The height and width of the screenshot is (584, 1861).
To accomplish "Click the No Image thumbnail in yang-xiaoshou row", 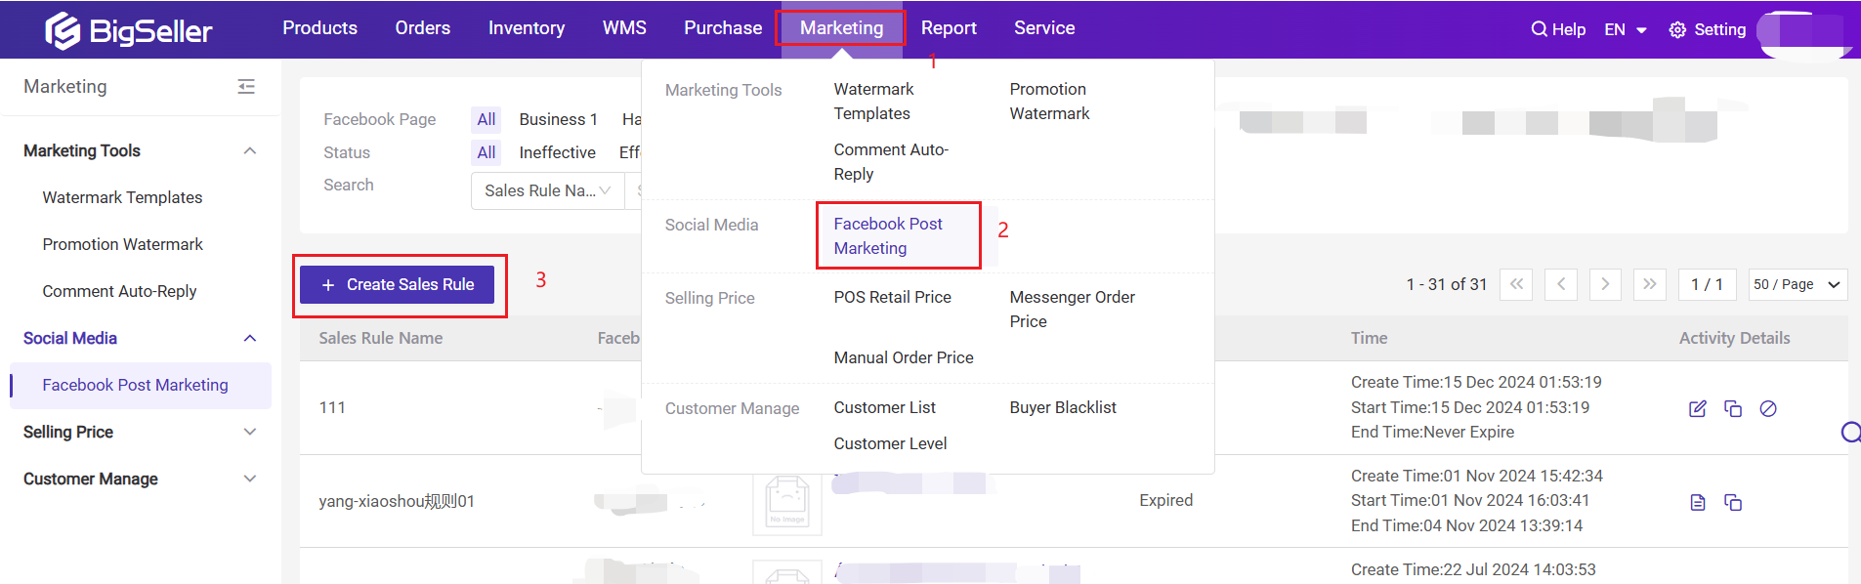I will click(x=787, y=502).
